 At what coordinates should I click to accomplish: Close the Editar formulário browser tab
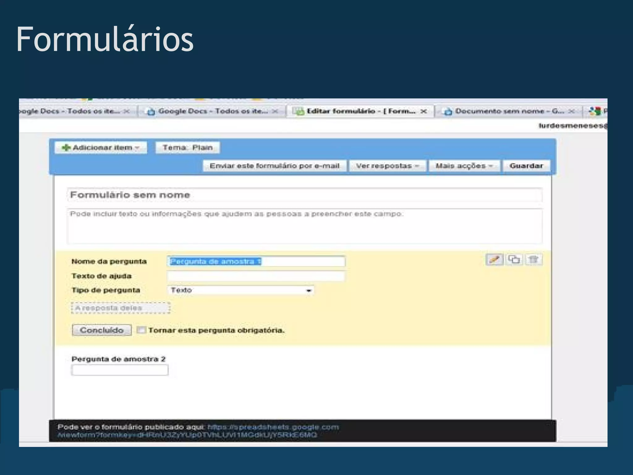point(424,111)
